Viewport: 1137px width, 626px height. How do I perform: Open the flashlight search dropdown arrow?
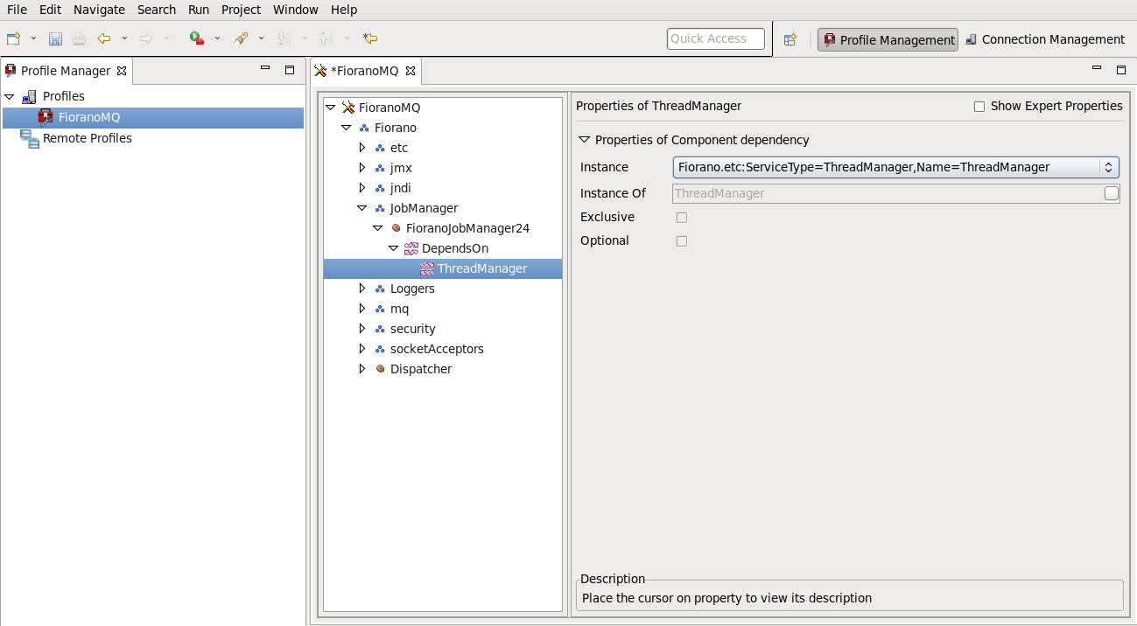tap(261, 38)
